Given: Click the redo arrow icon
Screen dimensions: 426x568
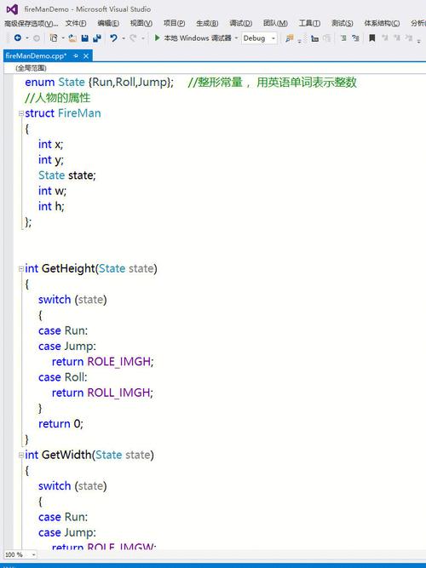Looking at the screenshot, I should tap(133, 37).
